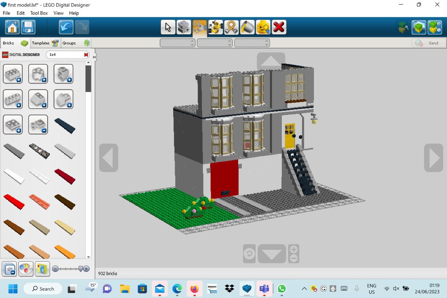Viewport: 447px width, 298px height.
Task: Zoom out the 3D camera view
Action: click(294, 258)
